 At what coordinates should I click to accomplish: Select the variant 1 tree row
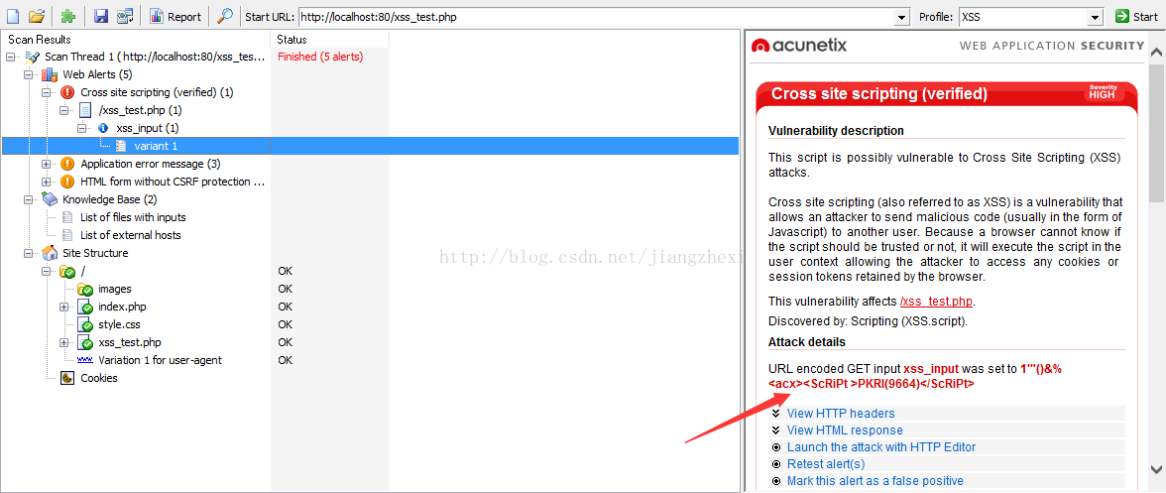(370, 146)
